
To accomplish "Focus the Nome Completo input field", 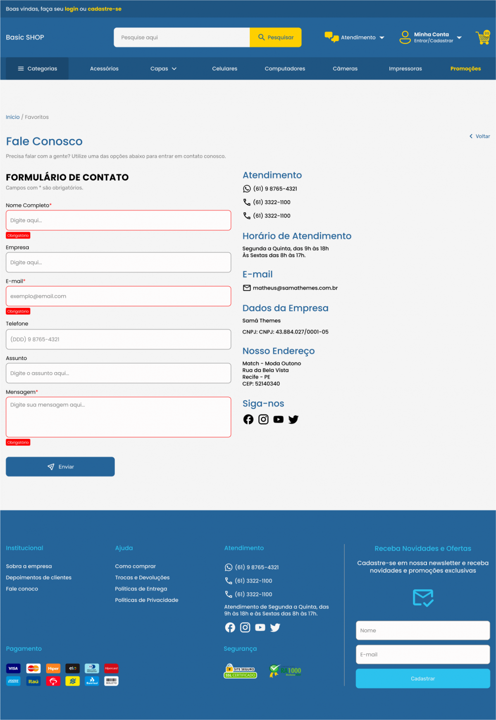I will pos(118,220).
